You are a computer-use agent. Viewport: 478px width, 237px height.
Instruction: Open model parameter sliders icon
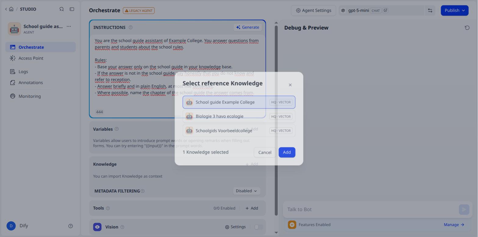pos(430,10)
